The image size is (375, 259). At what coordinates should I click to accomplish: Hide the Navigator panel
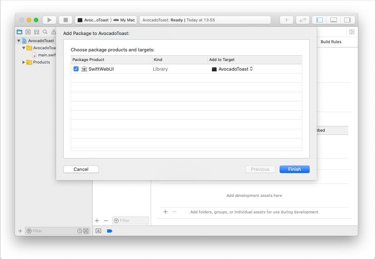pos(320,20)
